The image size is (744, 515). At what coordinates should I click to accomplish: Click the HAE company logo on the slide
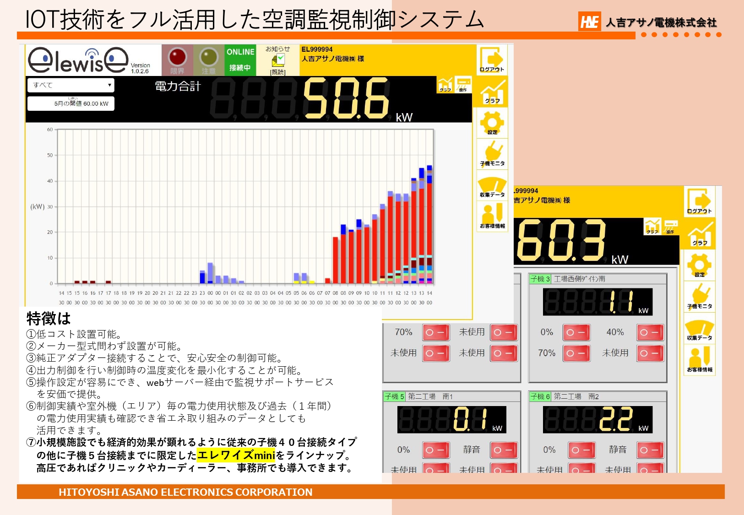(x=589, y=21)
